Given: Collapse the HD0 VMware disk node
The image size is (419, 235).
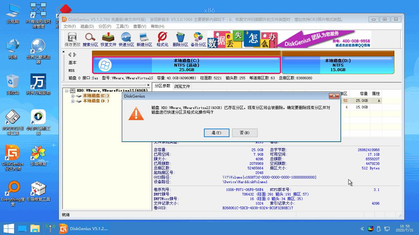Looking at the screenshot, I should (67, 90).
